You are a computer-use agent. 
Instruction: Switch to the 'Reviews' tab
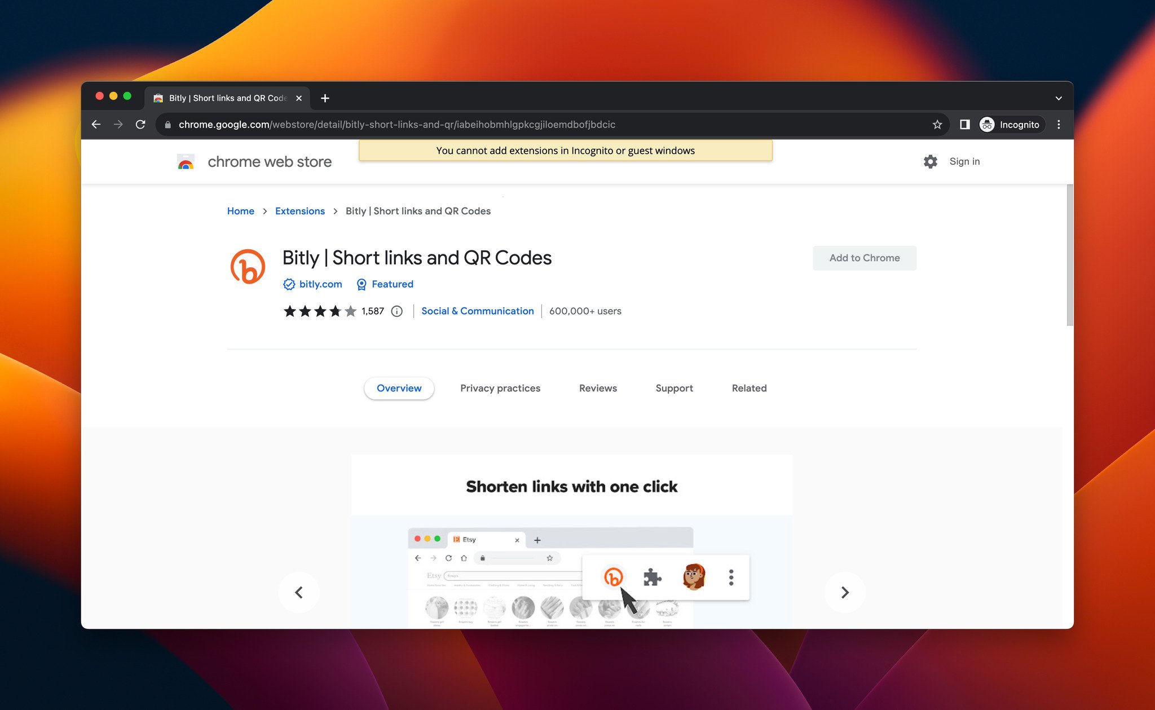pyautogui.click(x=597, y=387)
